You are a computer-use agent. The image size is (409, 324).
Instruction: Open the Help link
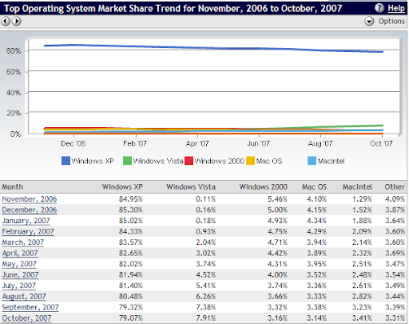(396, 8)
